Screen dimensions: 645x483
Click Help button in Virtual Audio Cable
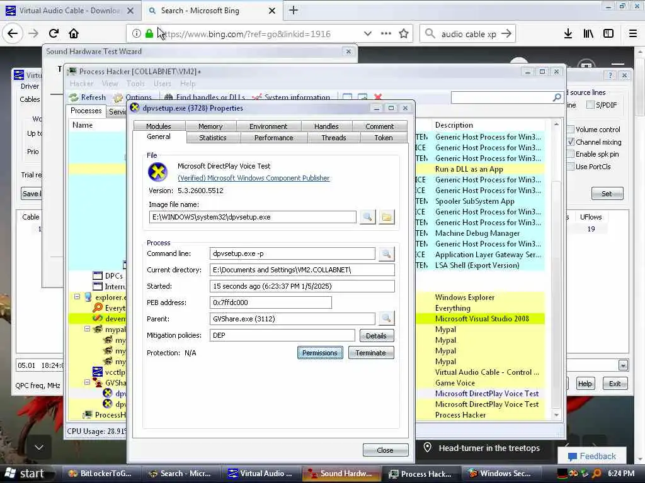pyautogui.click(x=585, y=384)
